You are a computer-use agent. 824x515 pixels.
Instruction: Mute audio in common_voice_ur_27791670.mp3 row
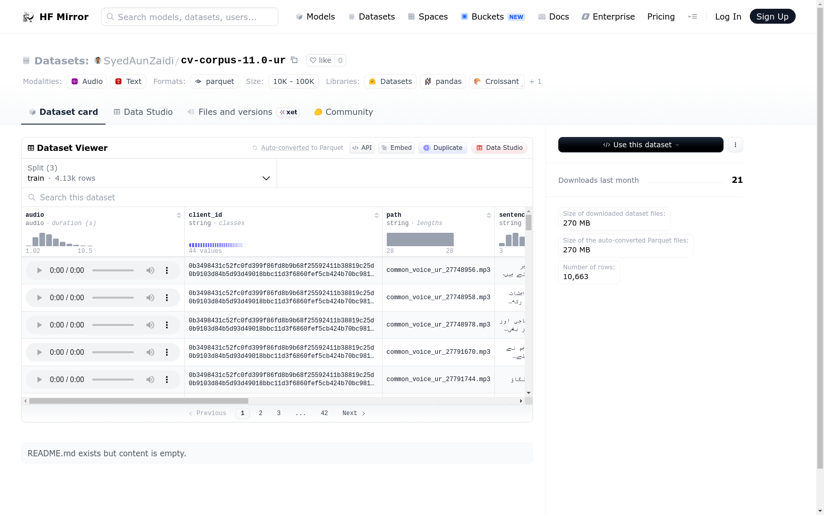[150, 352]
